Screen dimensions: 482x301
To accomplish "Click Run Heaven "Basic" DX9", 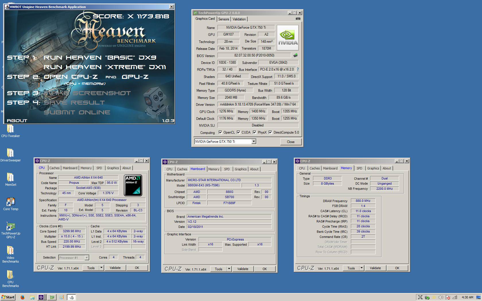I will pos(100,58).
